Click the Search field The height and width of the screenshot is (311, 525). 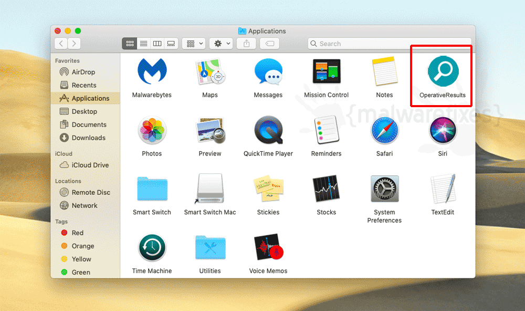(x=390, y=44)
